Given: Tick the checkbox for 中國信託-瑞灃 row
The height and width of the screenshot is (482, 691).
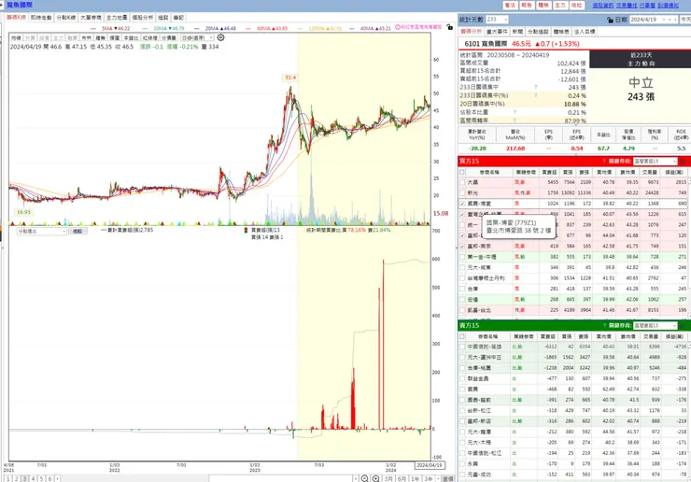Looking at the screenshot, I should point(462,347).
